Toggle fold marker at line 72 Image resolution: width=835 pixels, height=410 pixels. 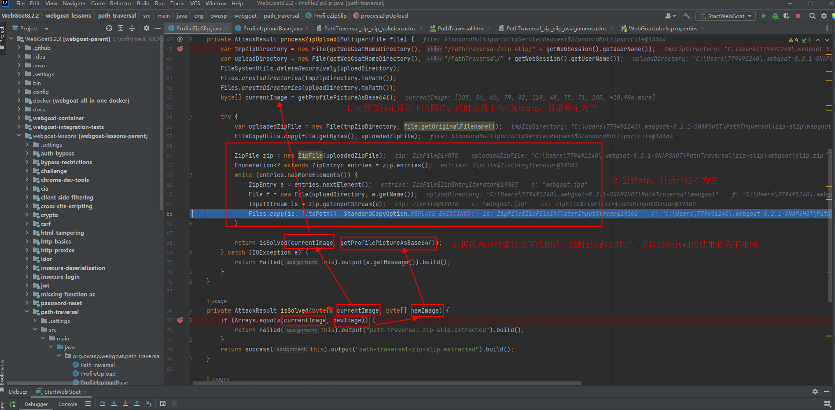(x=190, y=281)
